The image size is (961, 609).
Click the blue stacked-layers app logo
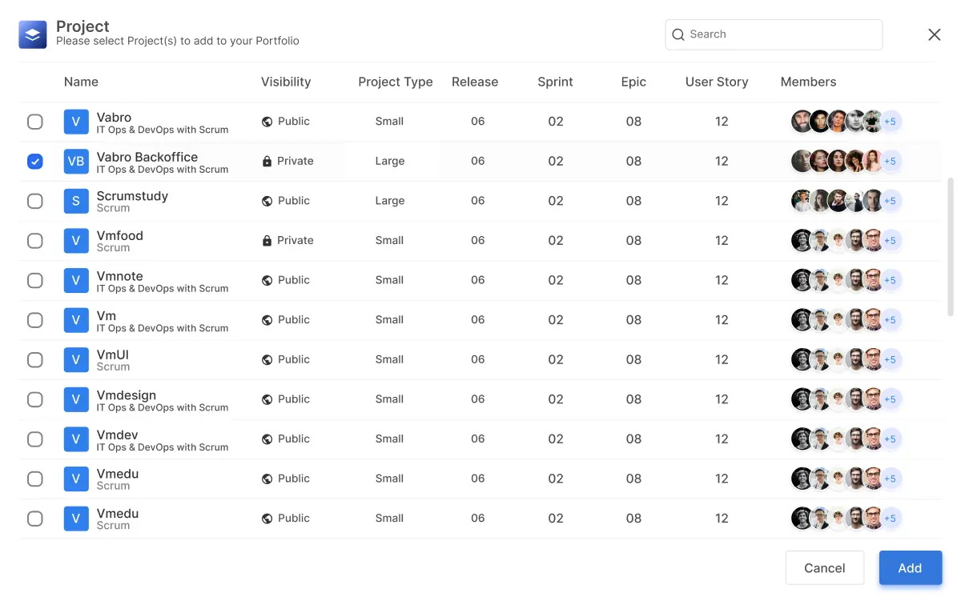(x=33, y=34)
